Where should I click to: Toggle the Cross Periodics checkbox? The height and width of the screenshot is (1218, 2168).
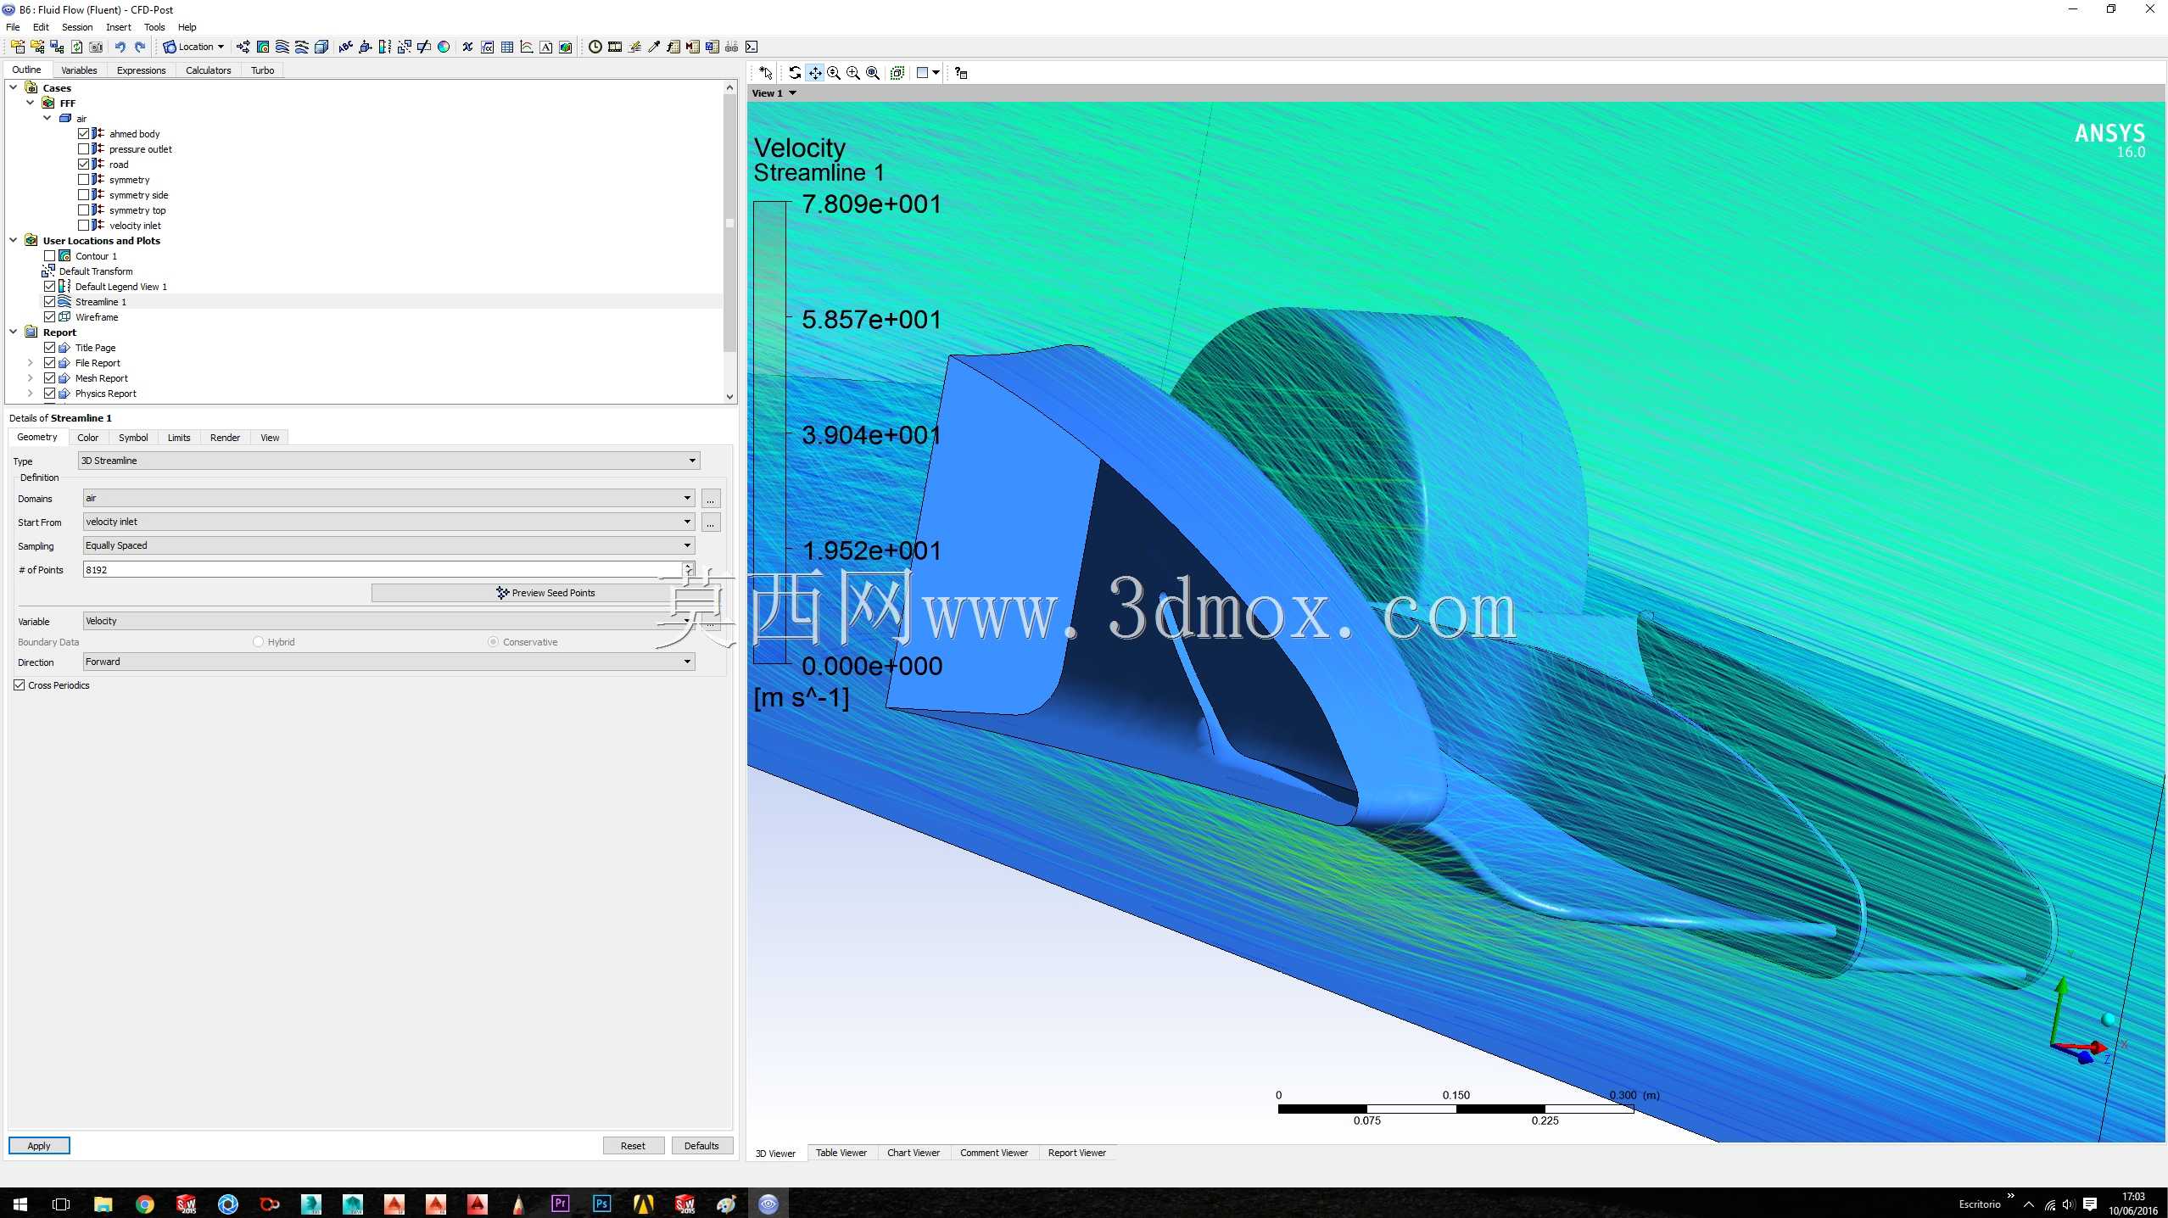click(19, 685)
